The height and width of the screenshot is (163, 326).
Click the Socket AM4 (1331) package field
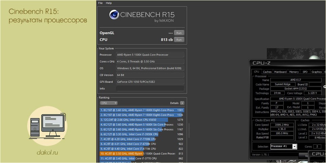pyautogui.click(x=296, y=89)
